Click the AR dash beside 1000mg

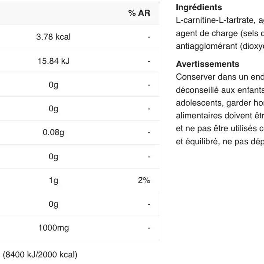[x=149, y=228]
